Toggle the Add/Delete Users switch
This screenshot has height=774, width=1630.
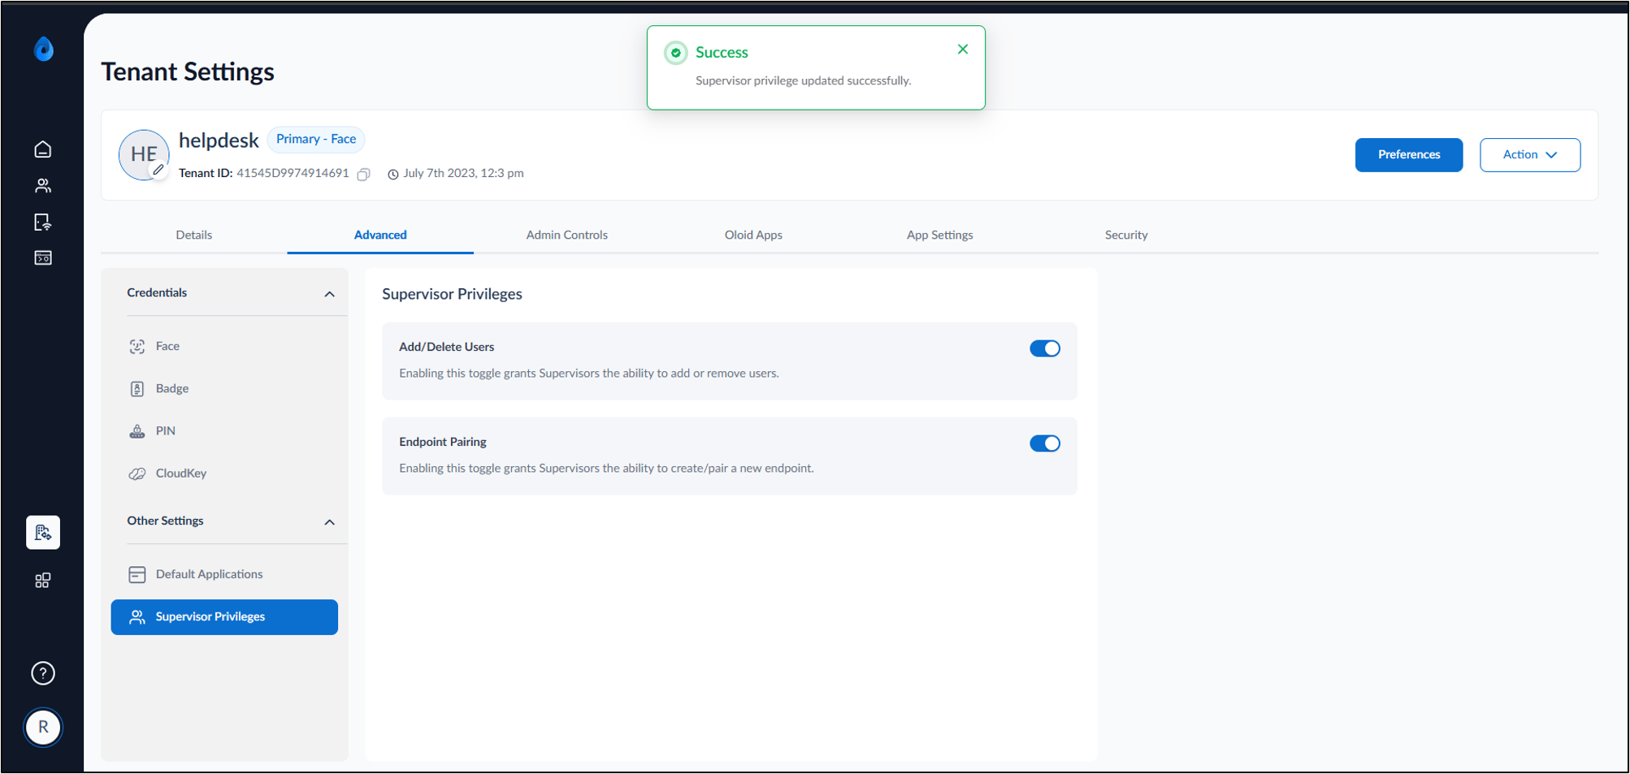(1045, 348)
